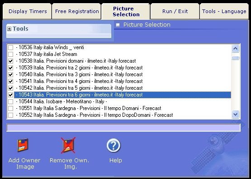251x179 pixels.
Task: Click the Tools panel header text
Action: (x=20, y=29)
